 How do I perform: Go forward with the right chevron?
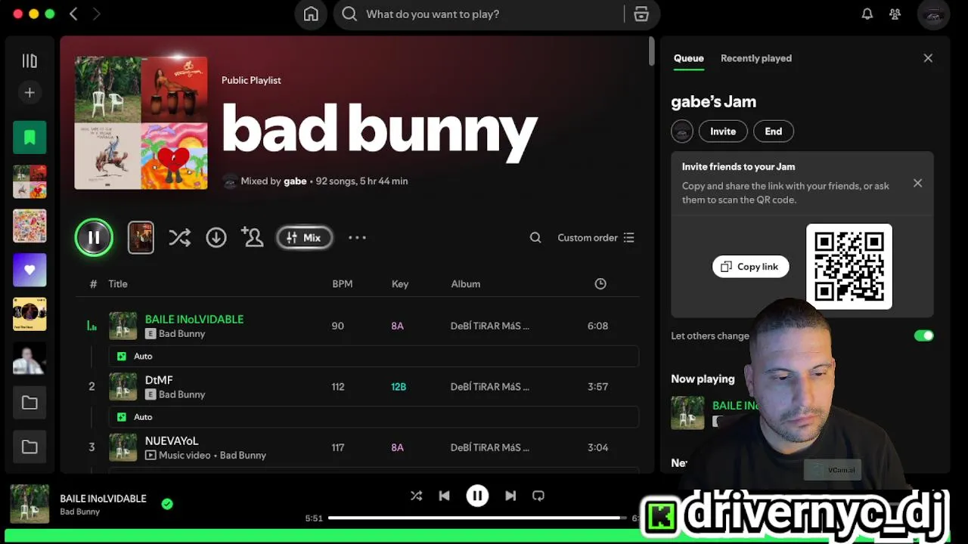[96, 14]
